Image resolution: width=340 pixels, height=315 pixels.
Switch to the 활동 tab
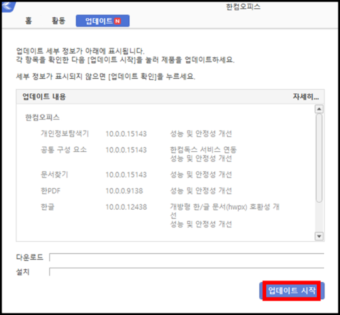pyautogui.click(x=59, y=21)
